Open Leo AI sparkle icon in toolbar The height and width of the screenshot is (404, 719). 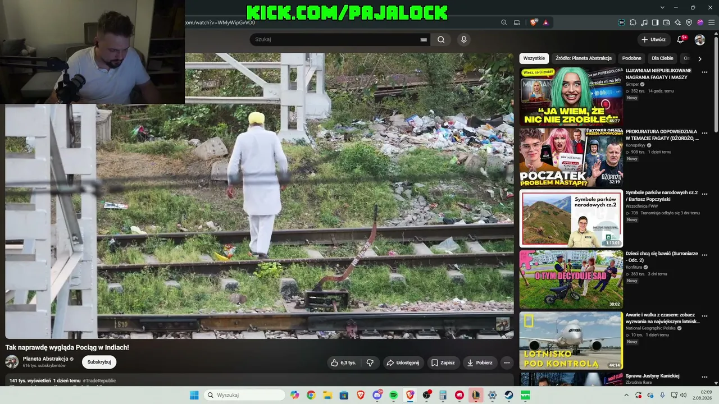tap(678, 22)
